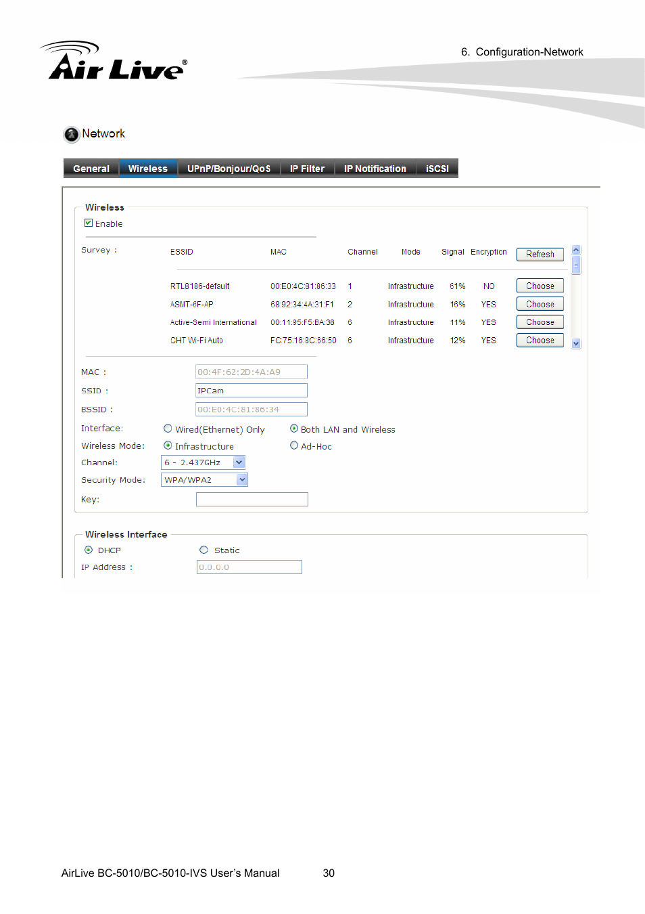Viewport: 645px width, 914px height.
Task: Select Infrastructure wireless mode
Action: click(x=168, y=445)
